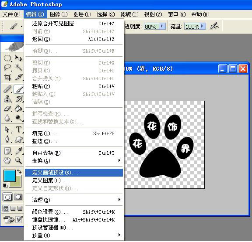
Task: Open brush tool preset picker arrow
Action: 21,26
